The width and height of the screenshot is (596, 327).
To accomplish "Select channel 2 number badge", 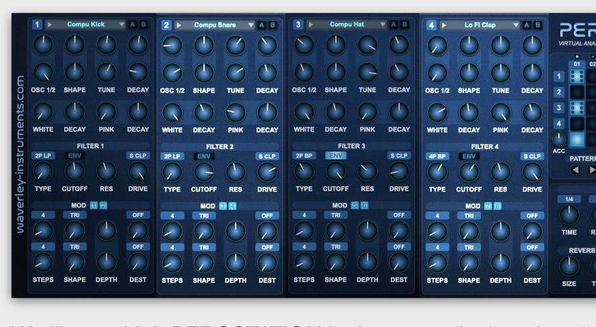I will click(x=166, y=25).
